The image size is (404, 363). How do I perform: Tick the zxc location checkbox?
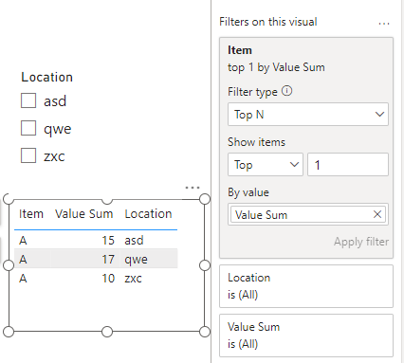point(28,155)
